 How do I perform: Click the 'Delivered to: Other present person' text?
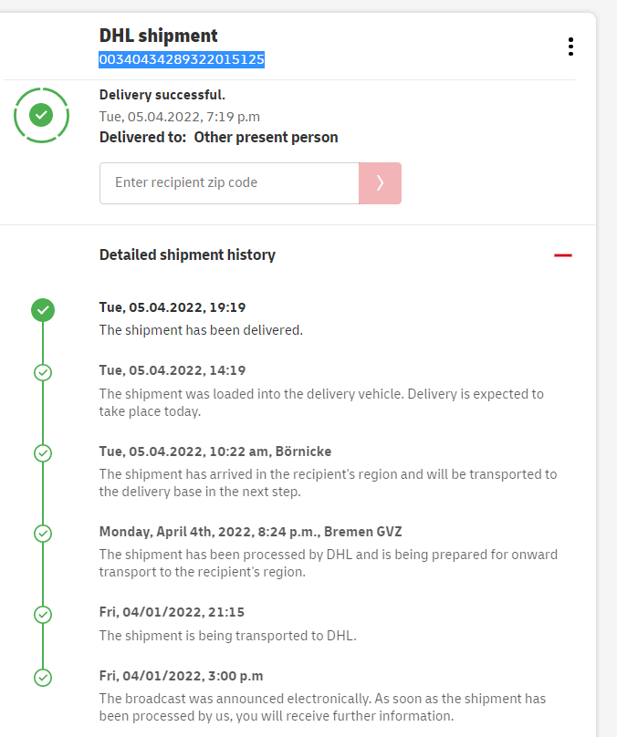(218, 138)
